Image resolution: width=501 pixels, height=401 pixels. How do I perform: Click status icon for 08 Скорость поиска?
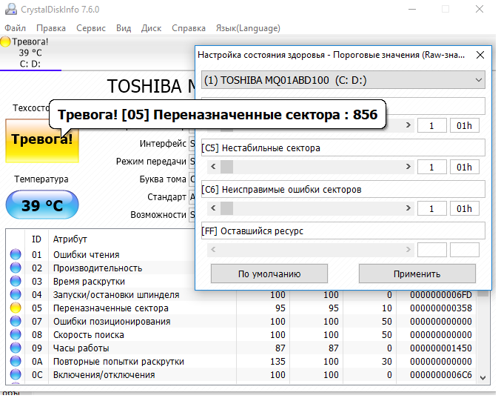coord(16,334)
